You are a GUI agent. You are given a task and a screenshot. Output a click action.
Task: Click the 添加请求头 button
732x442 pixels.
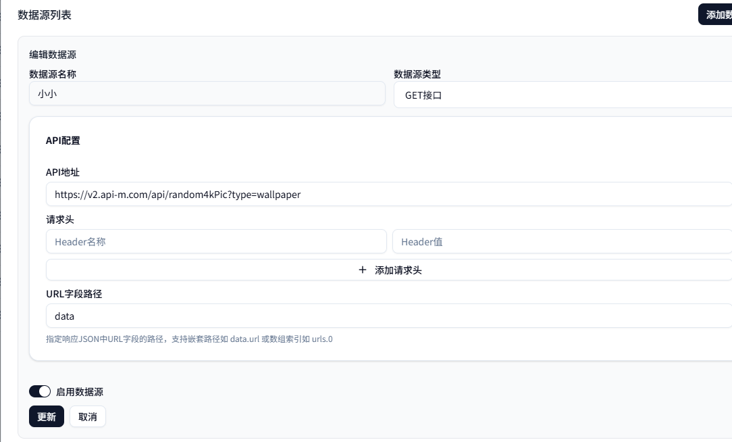[x=389, y=270]
